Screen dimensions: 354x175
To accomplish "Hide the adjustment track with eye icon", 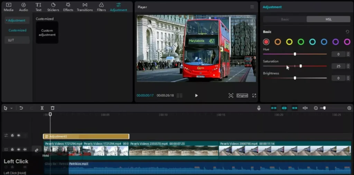I will pos(19,136).
